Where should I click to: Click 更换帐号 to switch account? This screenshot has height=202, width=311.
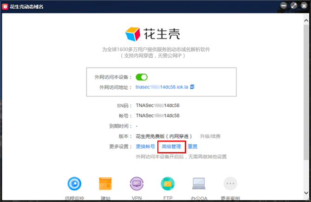(x=145, y=147)
